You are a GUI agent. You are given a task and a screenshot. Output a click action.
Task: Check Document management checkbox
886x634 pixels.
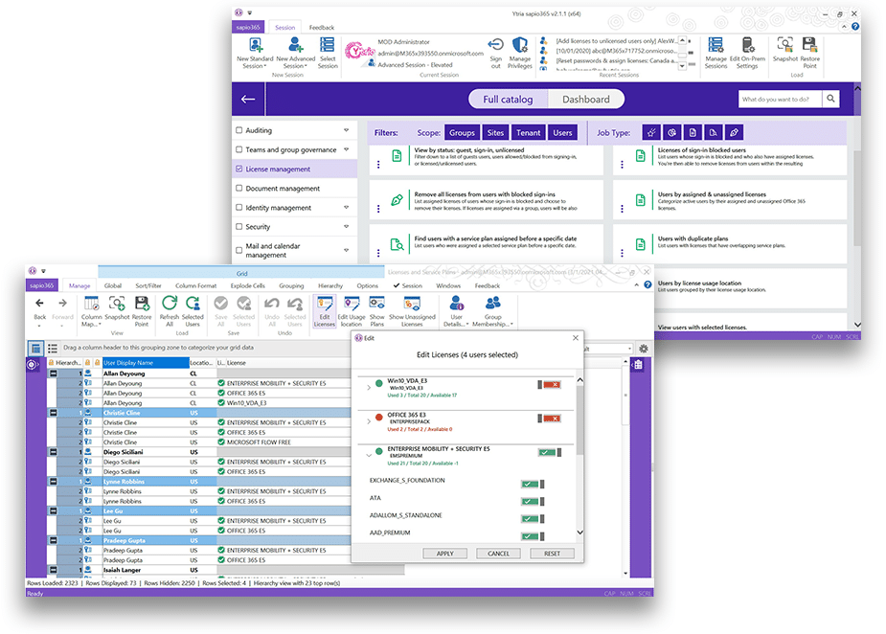[239, 188]
